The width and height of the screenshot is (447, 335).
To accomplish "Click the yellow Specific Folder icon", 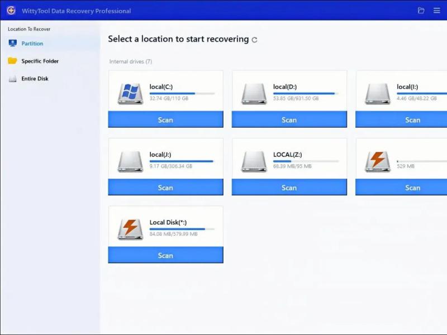I will (12, 61).
